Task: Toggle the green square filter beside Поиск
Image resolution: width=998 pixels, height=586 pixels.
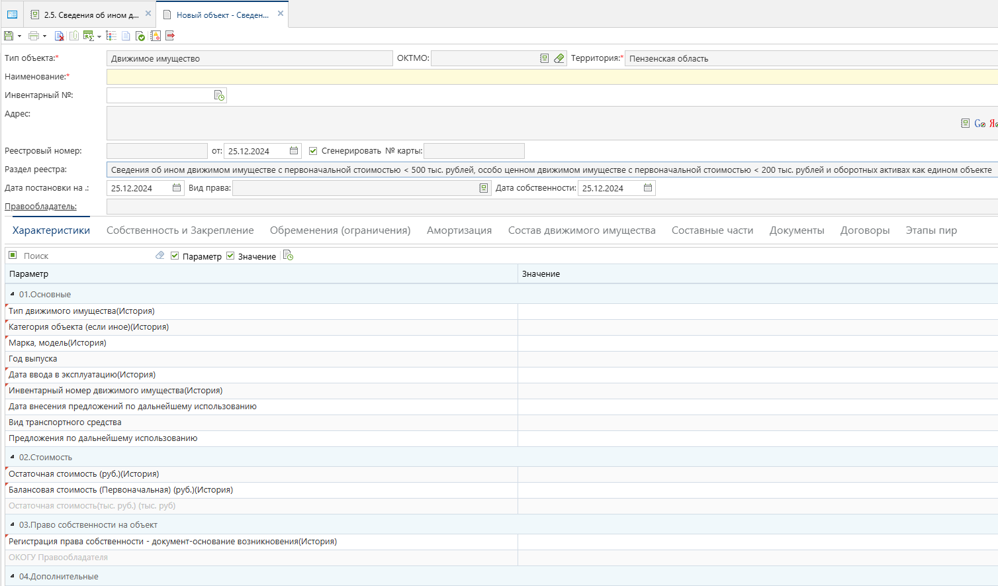Action: [x=13, y=255]
